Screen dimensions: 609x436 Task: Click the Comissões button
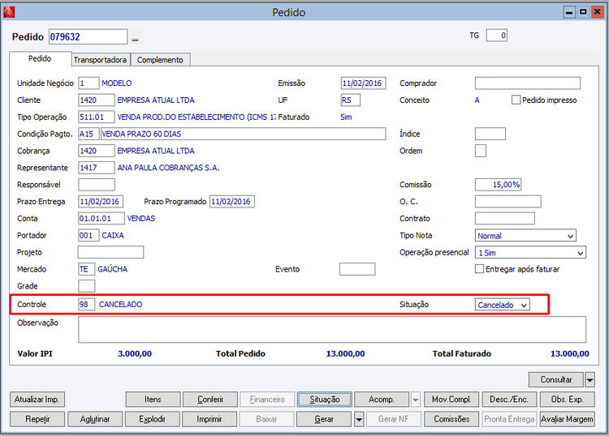coord(451,419)
